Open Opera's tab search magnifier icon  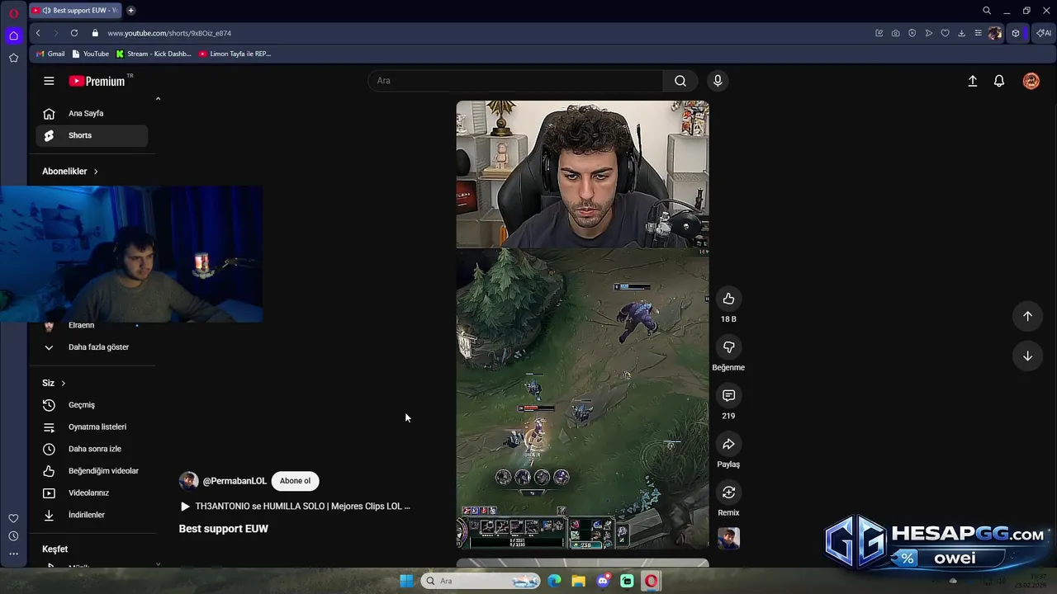tap(987, 11)
